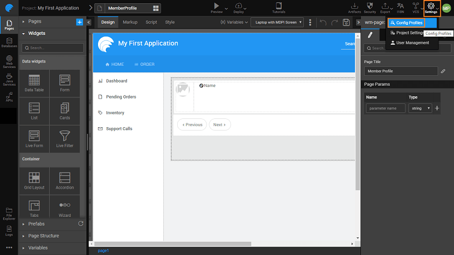Select the Data Table widget
Viewport: 454px width, 255px height.
point(34,83)
